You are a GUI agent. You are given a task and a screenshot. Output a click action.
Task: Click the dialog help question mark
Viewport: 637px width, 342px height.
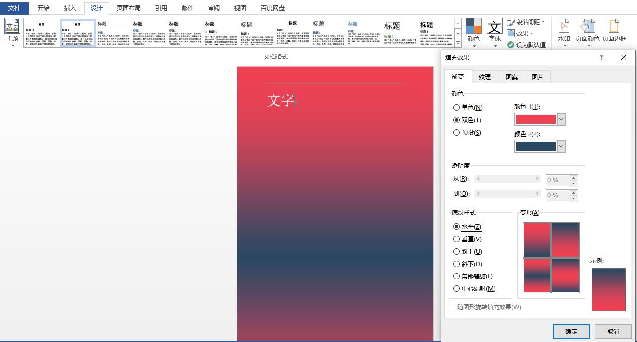pyautogui.click(x=601, y=57)
